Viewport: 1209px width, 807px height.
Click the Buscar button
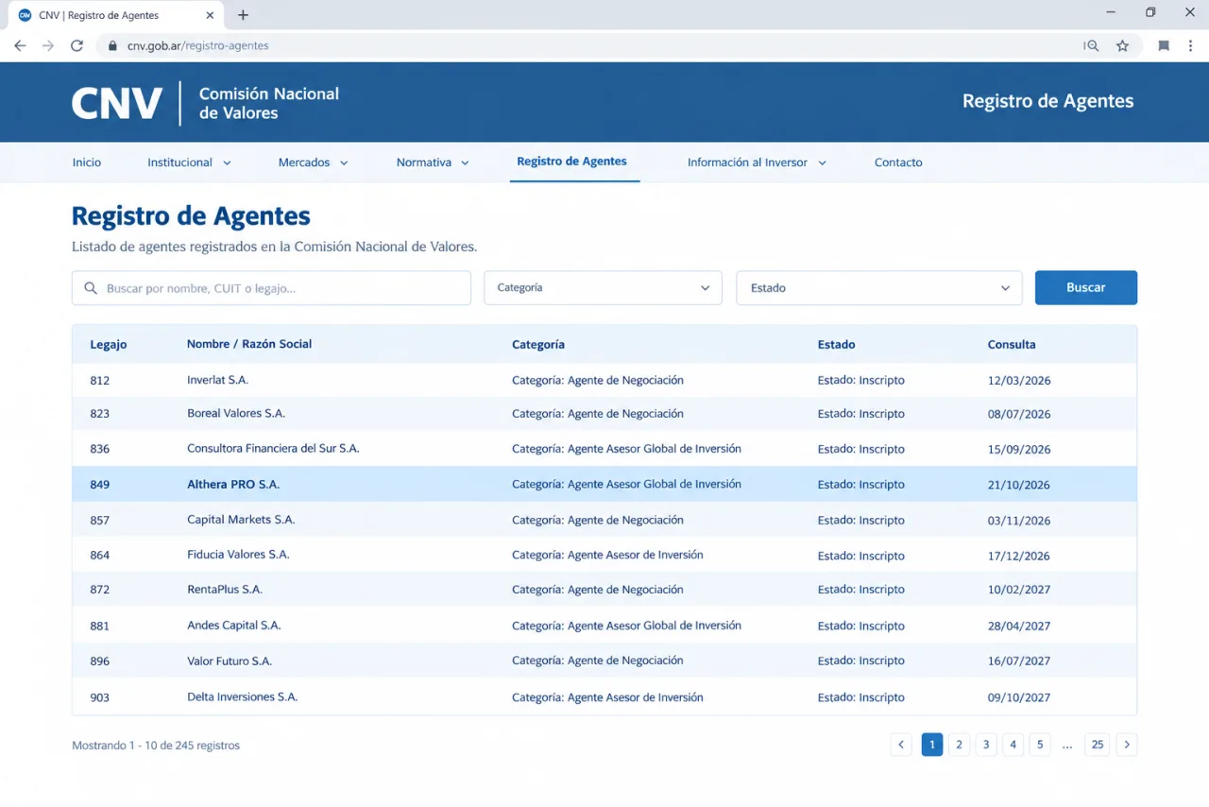(1086, 288)
